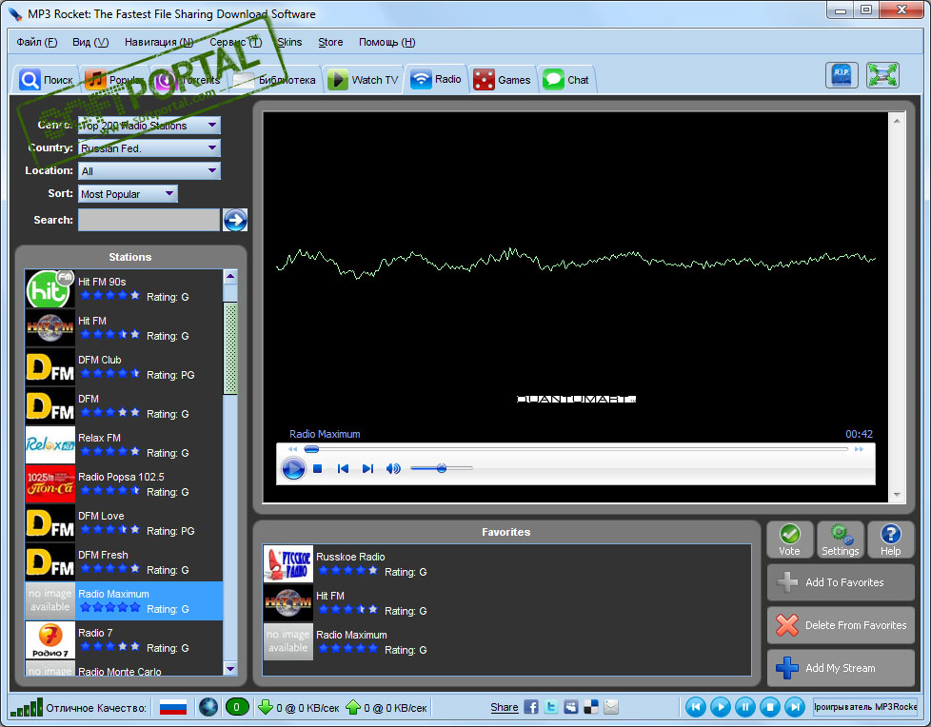This screenshot has width=931, height=727.
Task: Select Relax FM station
Action: coord(124,445)
